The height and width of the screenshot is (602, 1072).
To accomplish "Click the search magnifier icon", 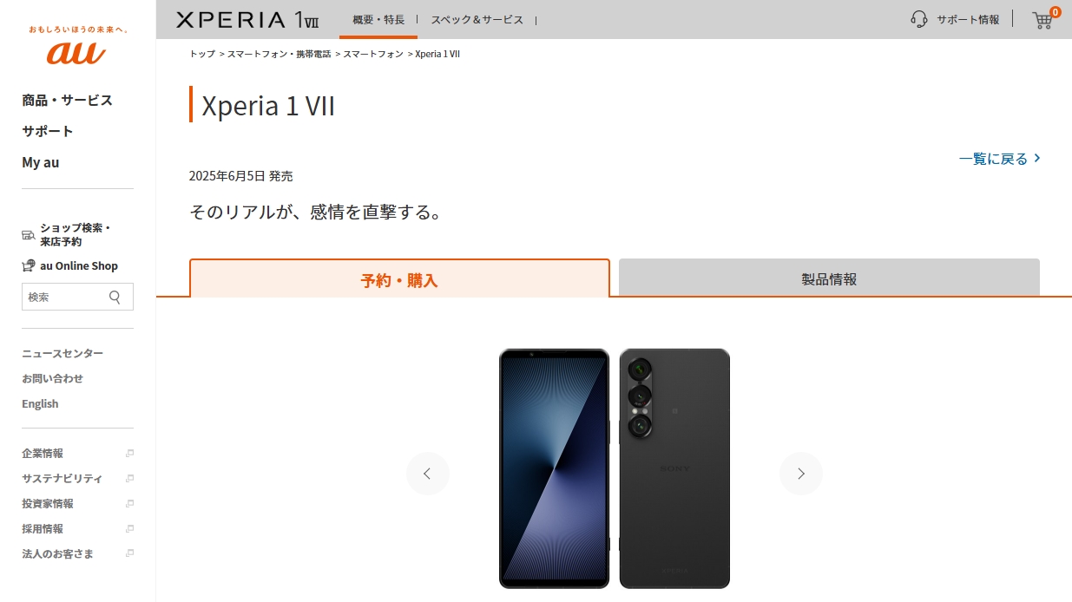I will click(115, 297).
